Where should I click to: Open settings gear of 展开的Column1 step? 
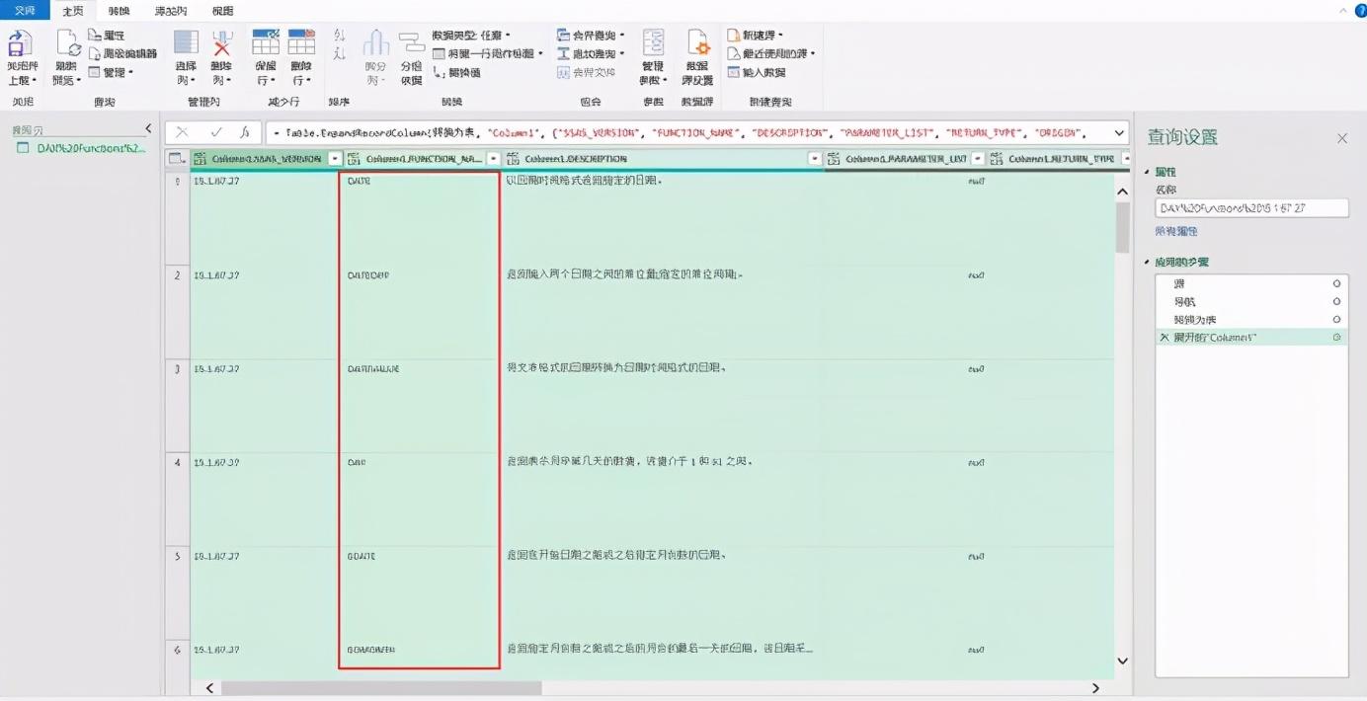(1335, 336)
